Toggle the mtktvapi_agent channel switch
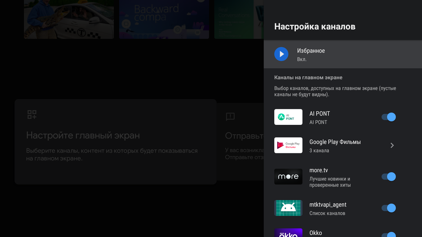Image resolution: width=422 pixels, height=237 pixels. point(389,208)
